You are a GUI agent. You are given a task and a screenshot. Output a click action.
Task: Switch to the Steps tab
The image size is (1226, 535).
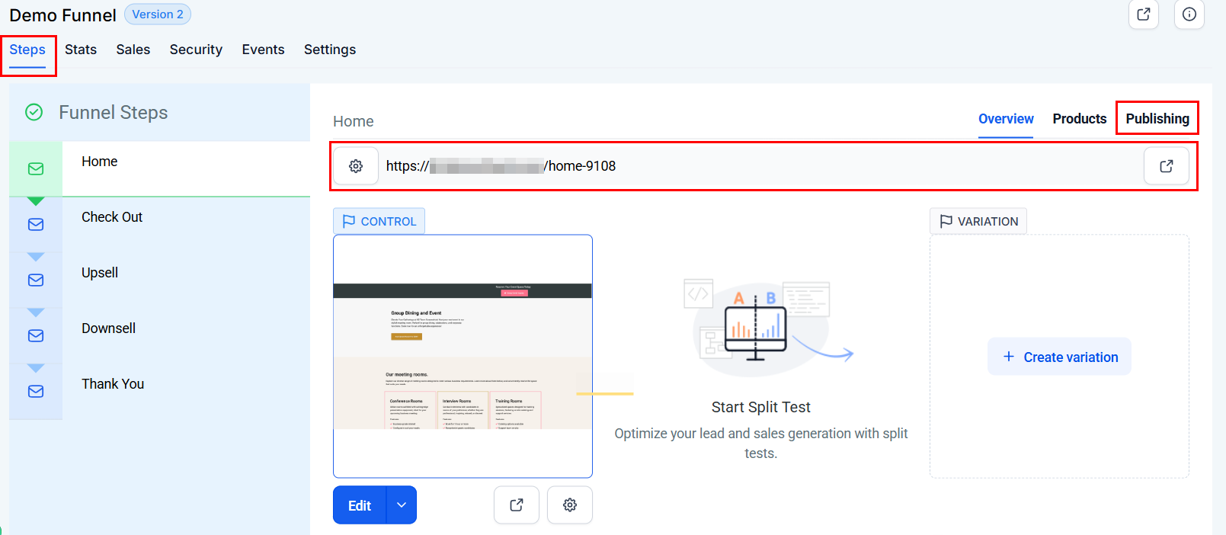27,50
